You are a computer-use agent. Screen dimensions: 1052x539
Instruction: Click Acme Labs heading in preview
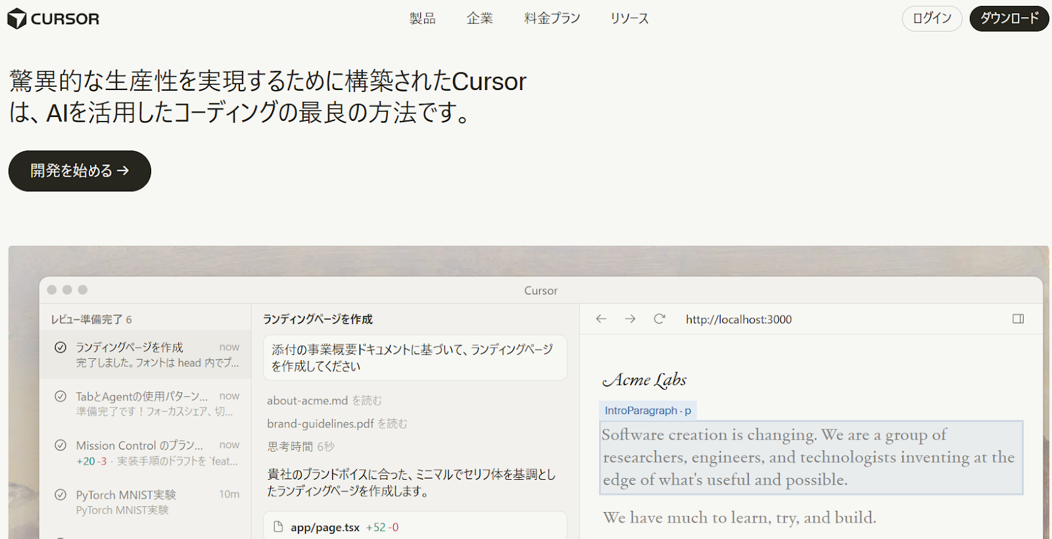[x=644, y=380]
